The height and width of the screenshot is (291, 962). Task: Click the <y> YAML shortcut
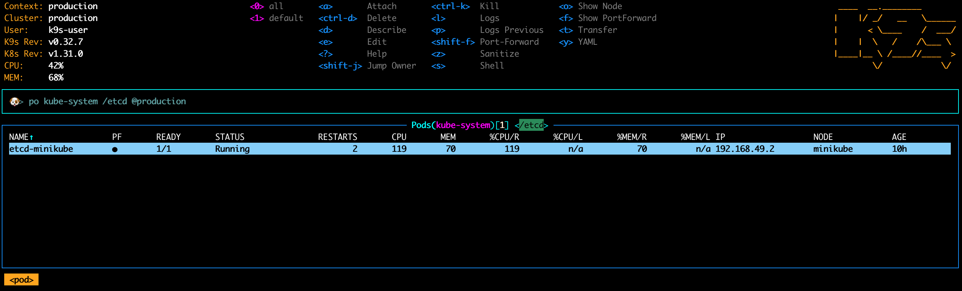coord(578,42)
